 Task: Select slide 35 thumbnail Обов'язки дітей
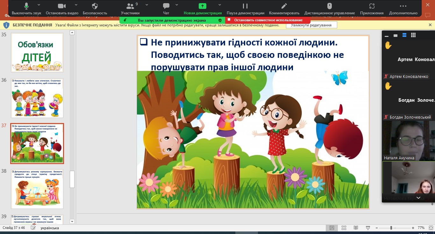pos(37,52)
